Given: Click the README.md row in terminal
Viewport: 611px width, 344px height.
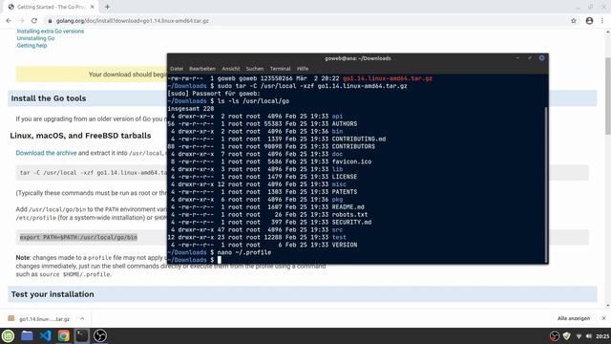Looking at the screenshot, I should [x=266, y=206].
